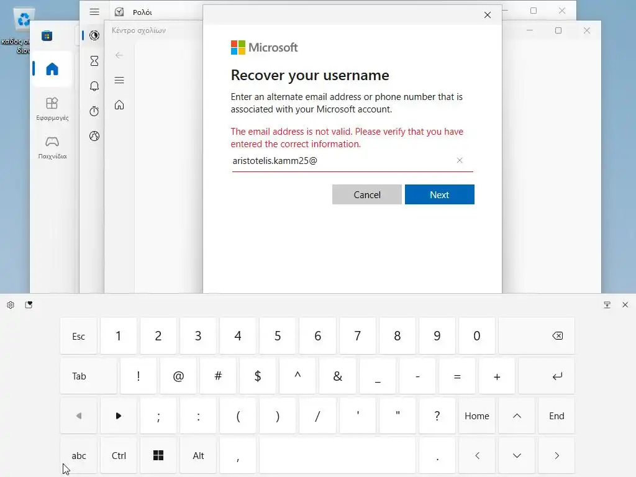Tap the Tab key

tap(88, 376)
